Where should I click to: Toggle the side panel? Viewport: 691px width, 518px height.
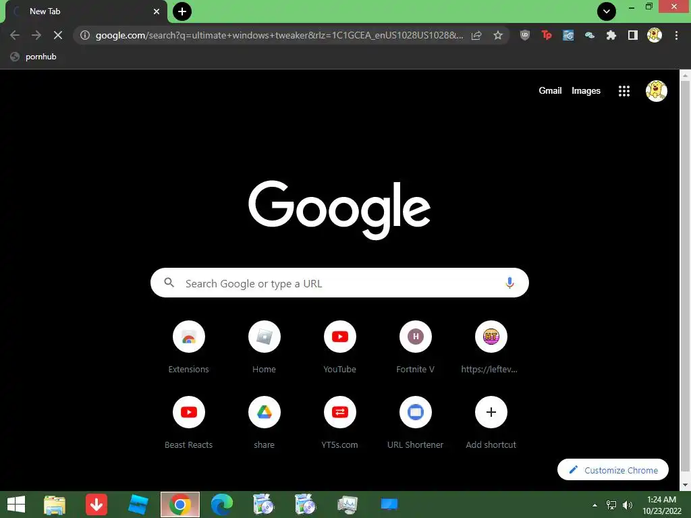point(633,35)
